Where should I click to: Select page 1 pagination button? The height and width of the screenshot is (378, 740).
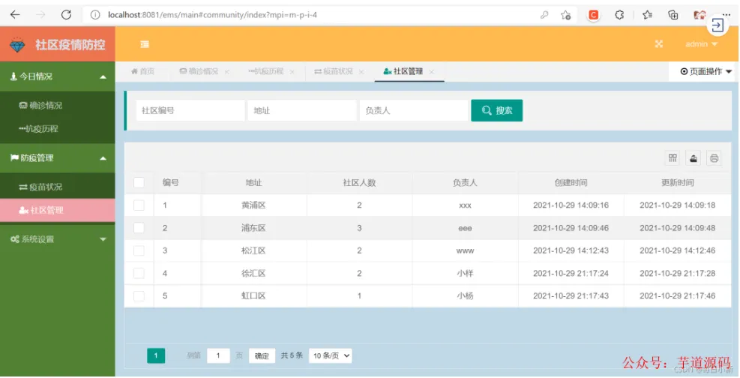tap(156, 355)
